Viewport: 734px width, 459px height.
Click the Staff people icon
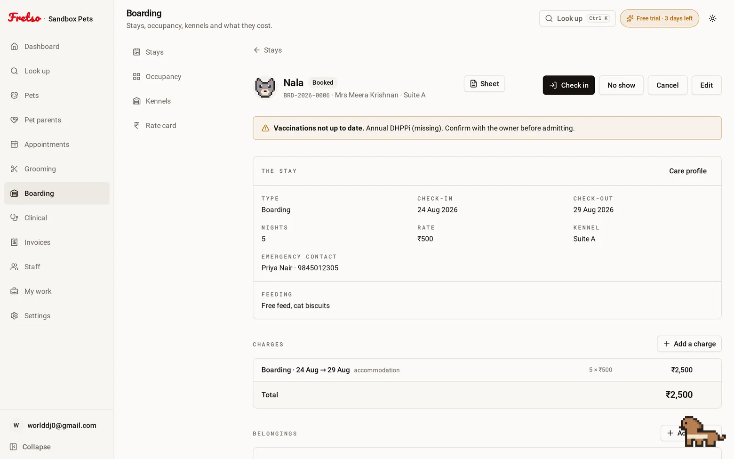(x=15, y=267)
